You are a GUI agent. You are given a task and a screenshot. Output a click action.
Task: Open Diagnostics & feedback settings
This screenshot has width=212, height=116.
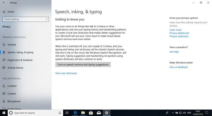(20, 60)
